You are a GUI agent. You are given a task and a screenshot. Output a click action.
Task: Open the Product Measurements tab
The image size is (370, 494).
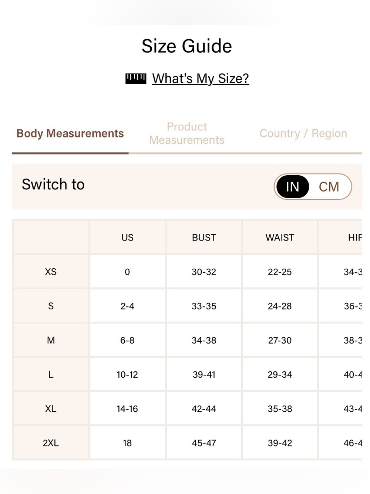pyautogui.click(x=187, y=133)
